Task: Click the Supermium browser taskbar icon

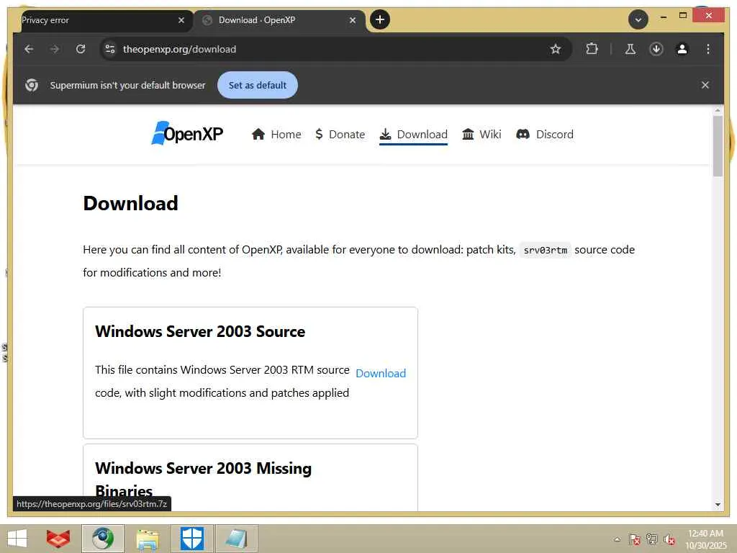Action: tap(102, 539)
